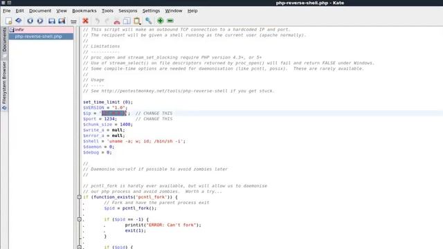Open the Settings menu
Viewport: 443px width, 249px height.
pyautogui.click(x=151, y=11)
